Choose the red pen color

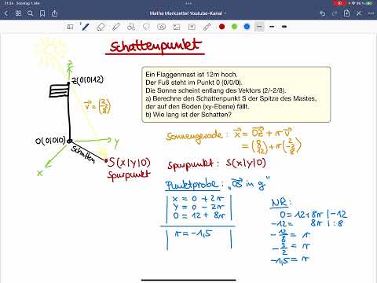click(222, 27)
